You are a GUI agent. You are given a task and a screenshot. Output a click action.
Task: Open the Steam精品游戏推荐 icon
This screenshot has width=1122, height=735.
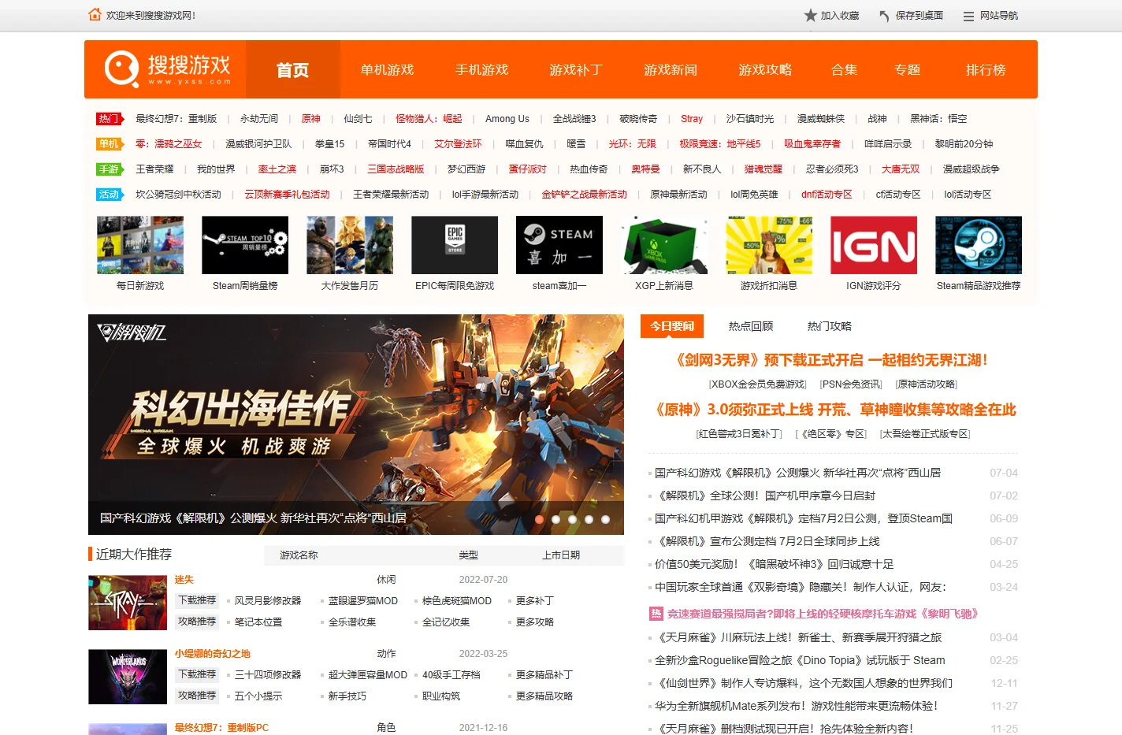click(x=979, y=245)
